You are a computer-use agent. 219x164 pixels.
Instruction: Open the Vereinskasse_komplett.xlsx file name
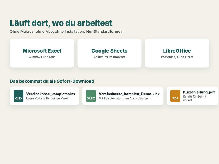pyautogui.click(x=51, y=94)
